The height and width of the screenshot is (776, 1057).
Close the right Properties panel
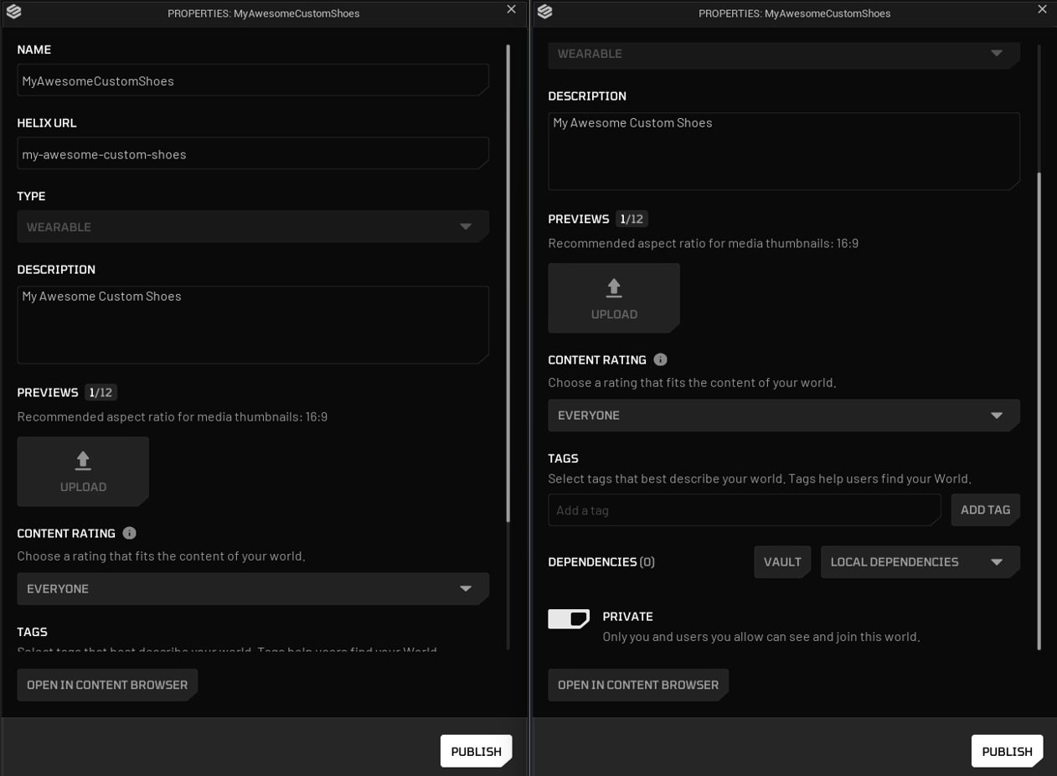point(1042,9)
